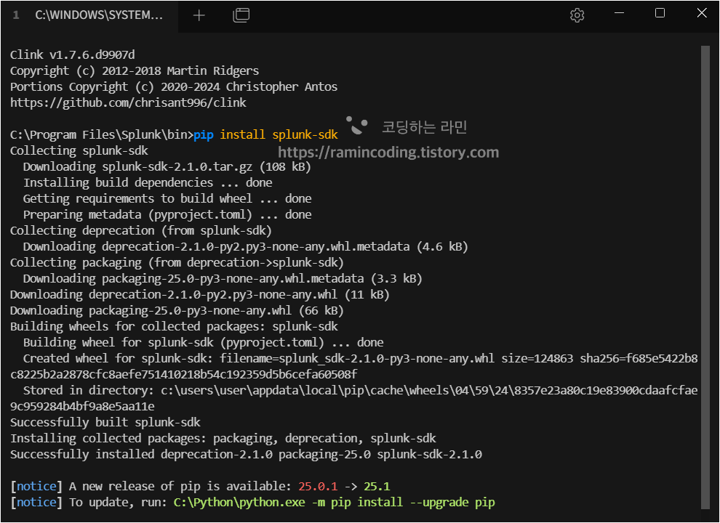
Task: Click the '[notice]' tag before 'To update, run'
Action: (x=36, y=503)
